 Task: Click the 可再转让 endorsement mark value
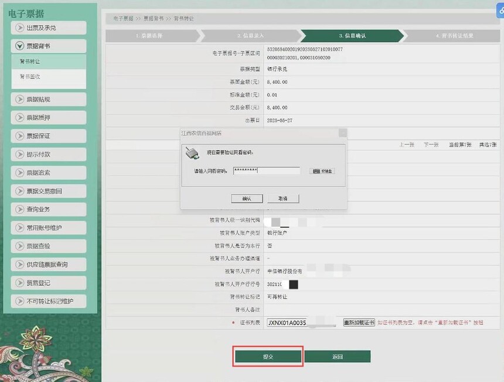pyautogui.click(x=277, y=297)
